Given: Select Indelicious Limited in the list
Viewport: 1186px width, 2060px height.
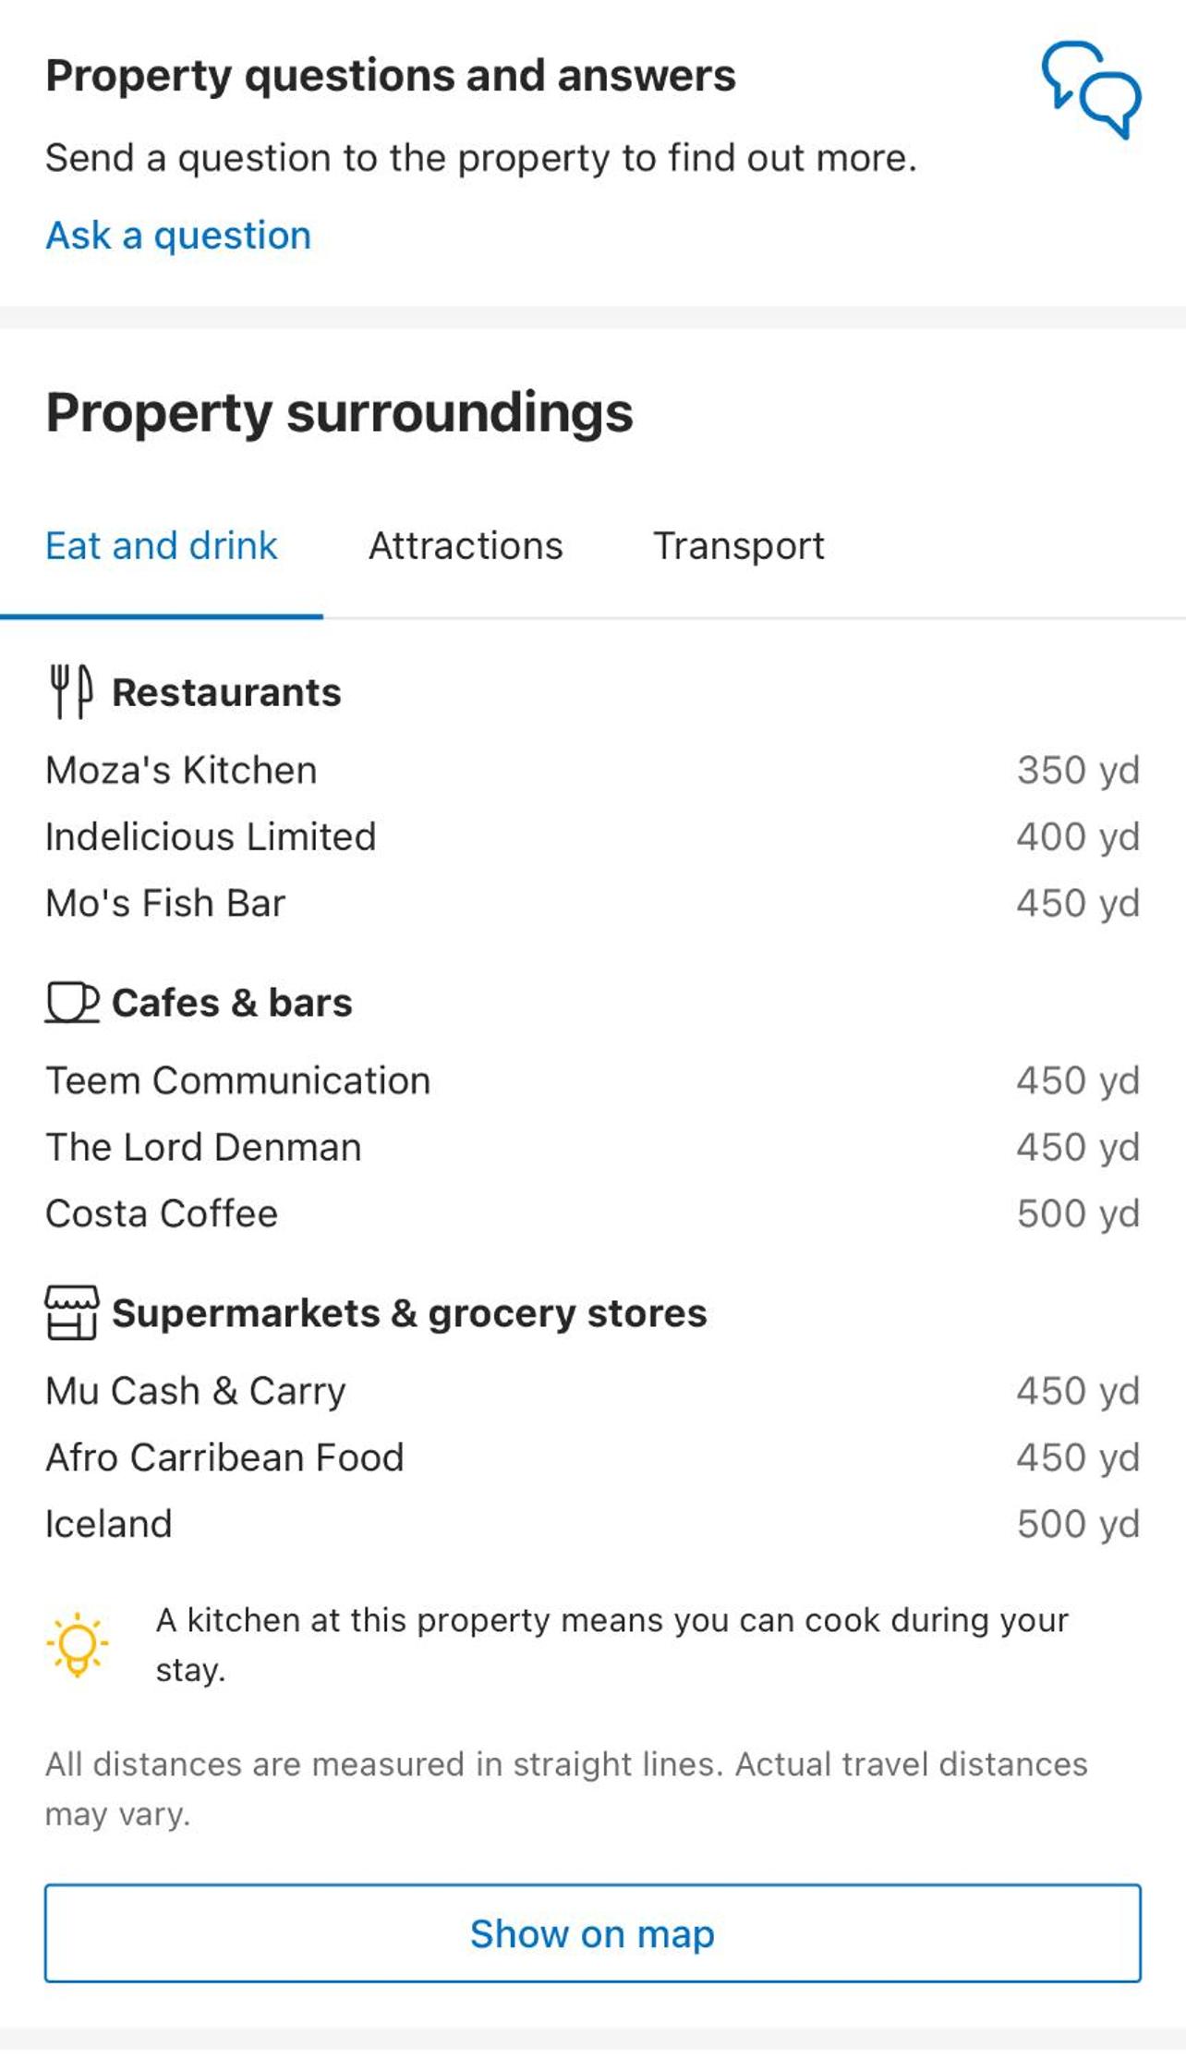Looking at the screenshot, I should [x=593, y=837].
